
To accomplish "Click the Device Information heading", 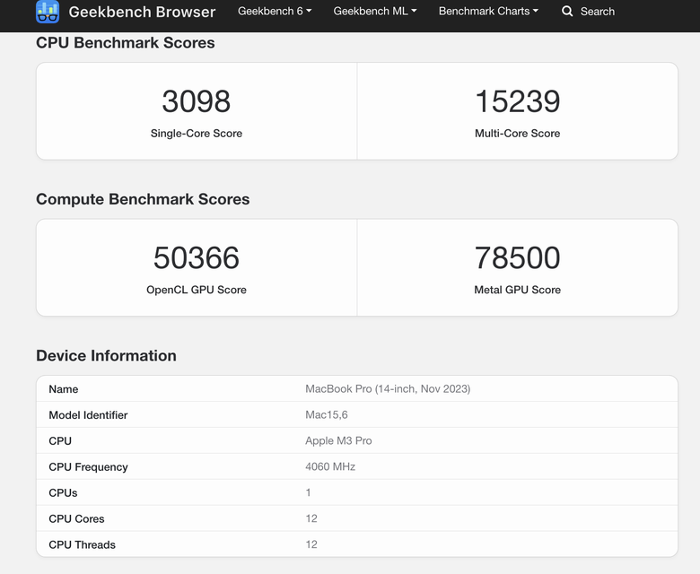I will coord(106,355).
